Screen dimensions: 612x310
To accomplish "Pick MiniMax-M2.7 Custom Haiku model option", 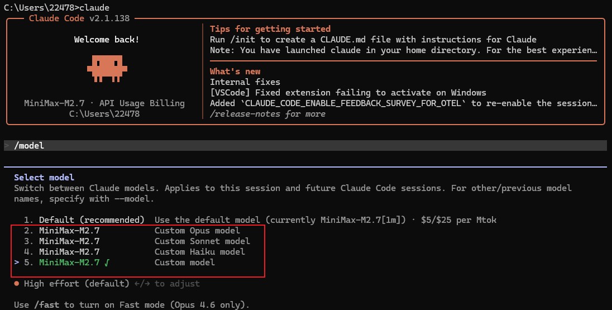I will [134, 251].
